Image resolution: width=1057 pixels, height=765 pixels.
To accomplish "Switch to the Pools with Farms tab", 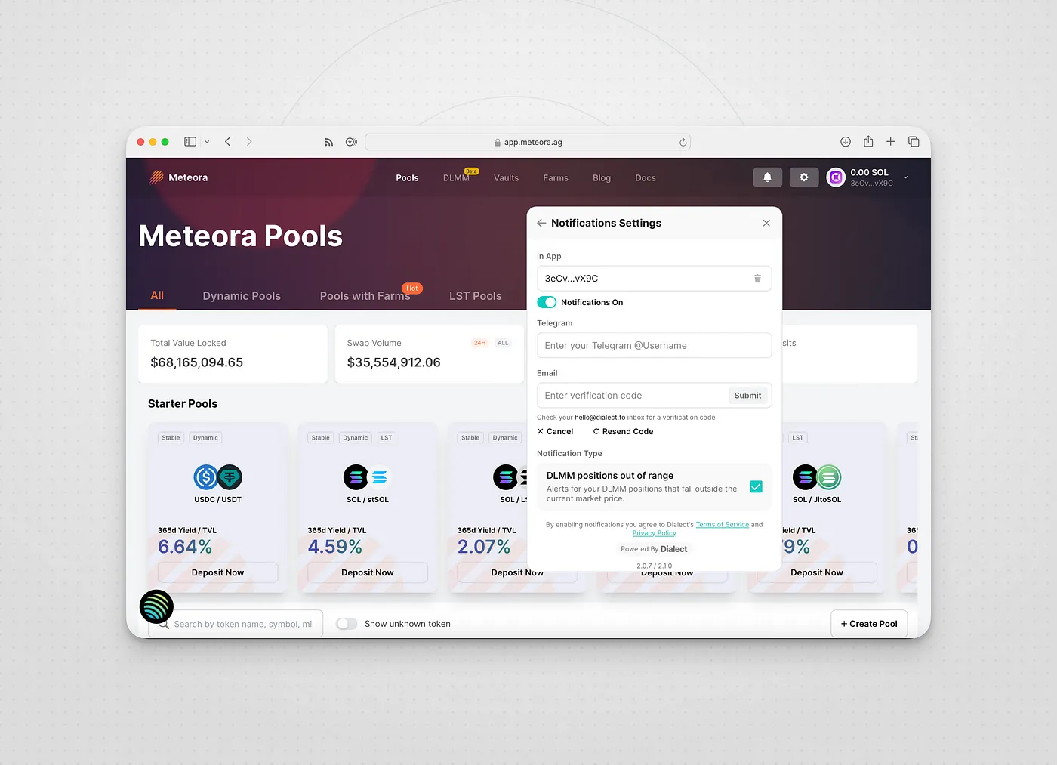I will 365,296.
